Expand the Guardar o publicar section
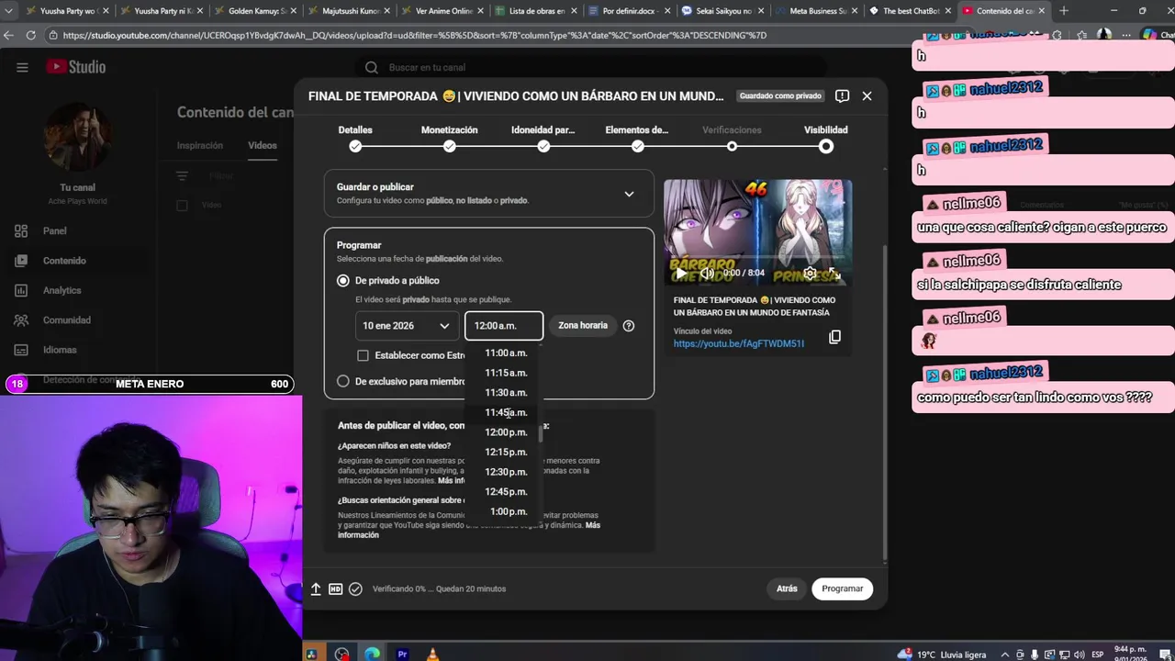The image size is (1175, 661). point(629,194)
